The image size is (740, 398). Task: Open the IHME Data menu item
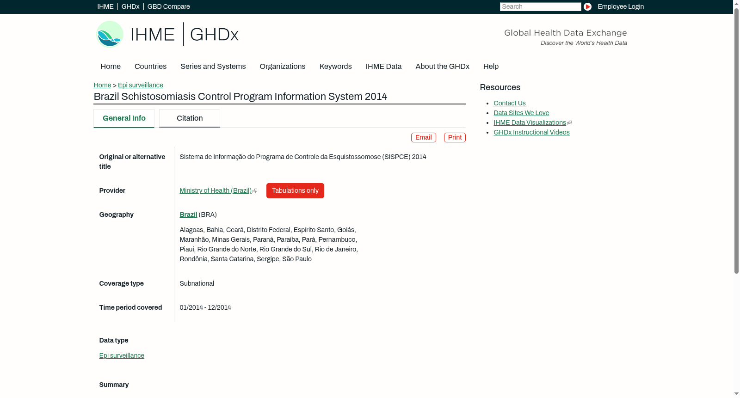pos(384,67)
